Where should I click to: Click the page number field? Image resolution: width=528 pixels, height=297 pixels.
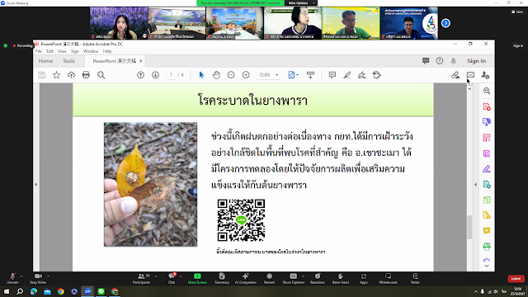tap(171, 75)
